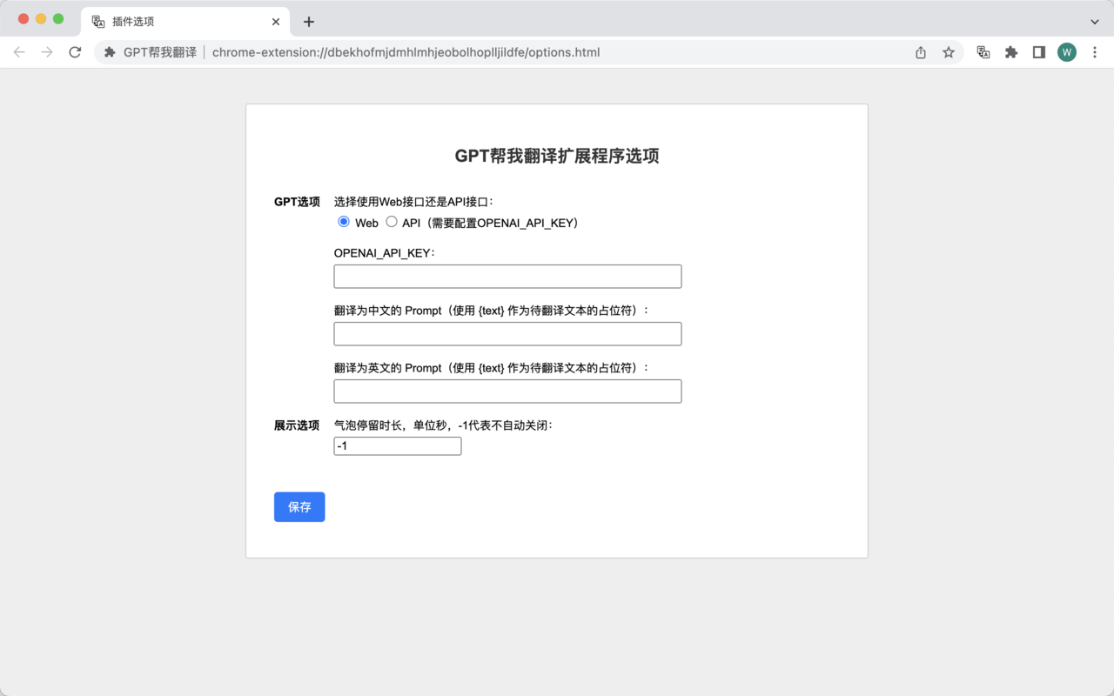
Task: Select the Web interface radio button
Action: pyautogui.click(x=344, y=222)
